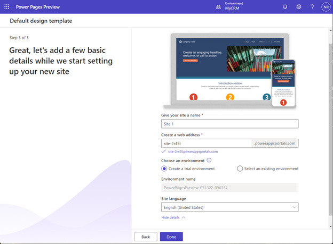This screenshot has width=333, height=244.
Task: Click the scrollbar up arrow
Action: pos(331,30)
